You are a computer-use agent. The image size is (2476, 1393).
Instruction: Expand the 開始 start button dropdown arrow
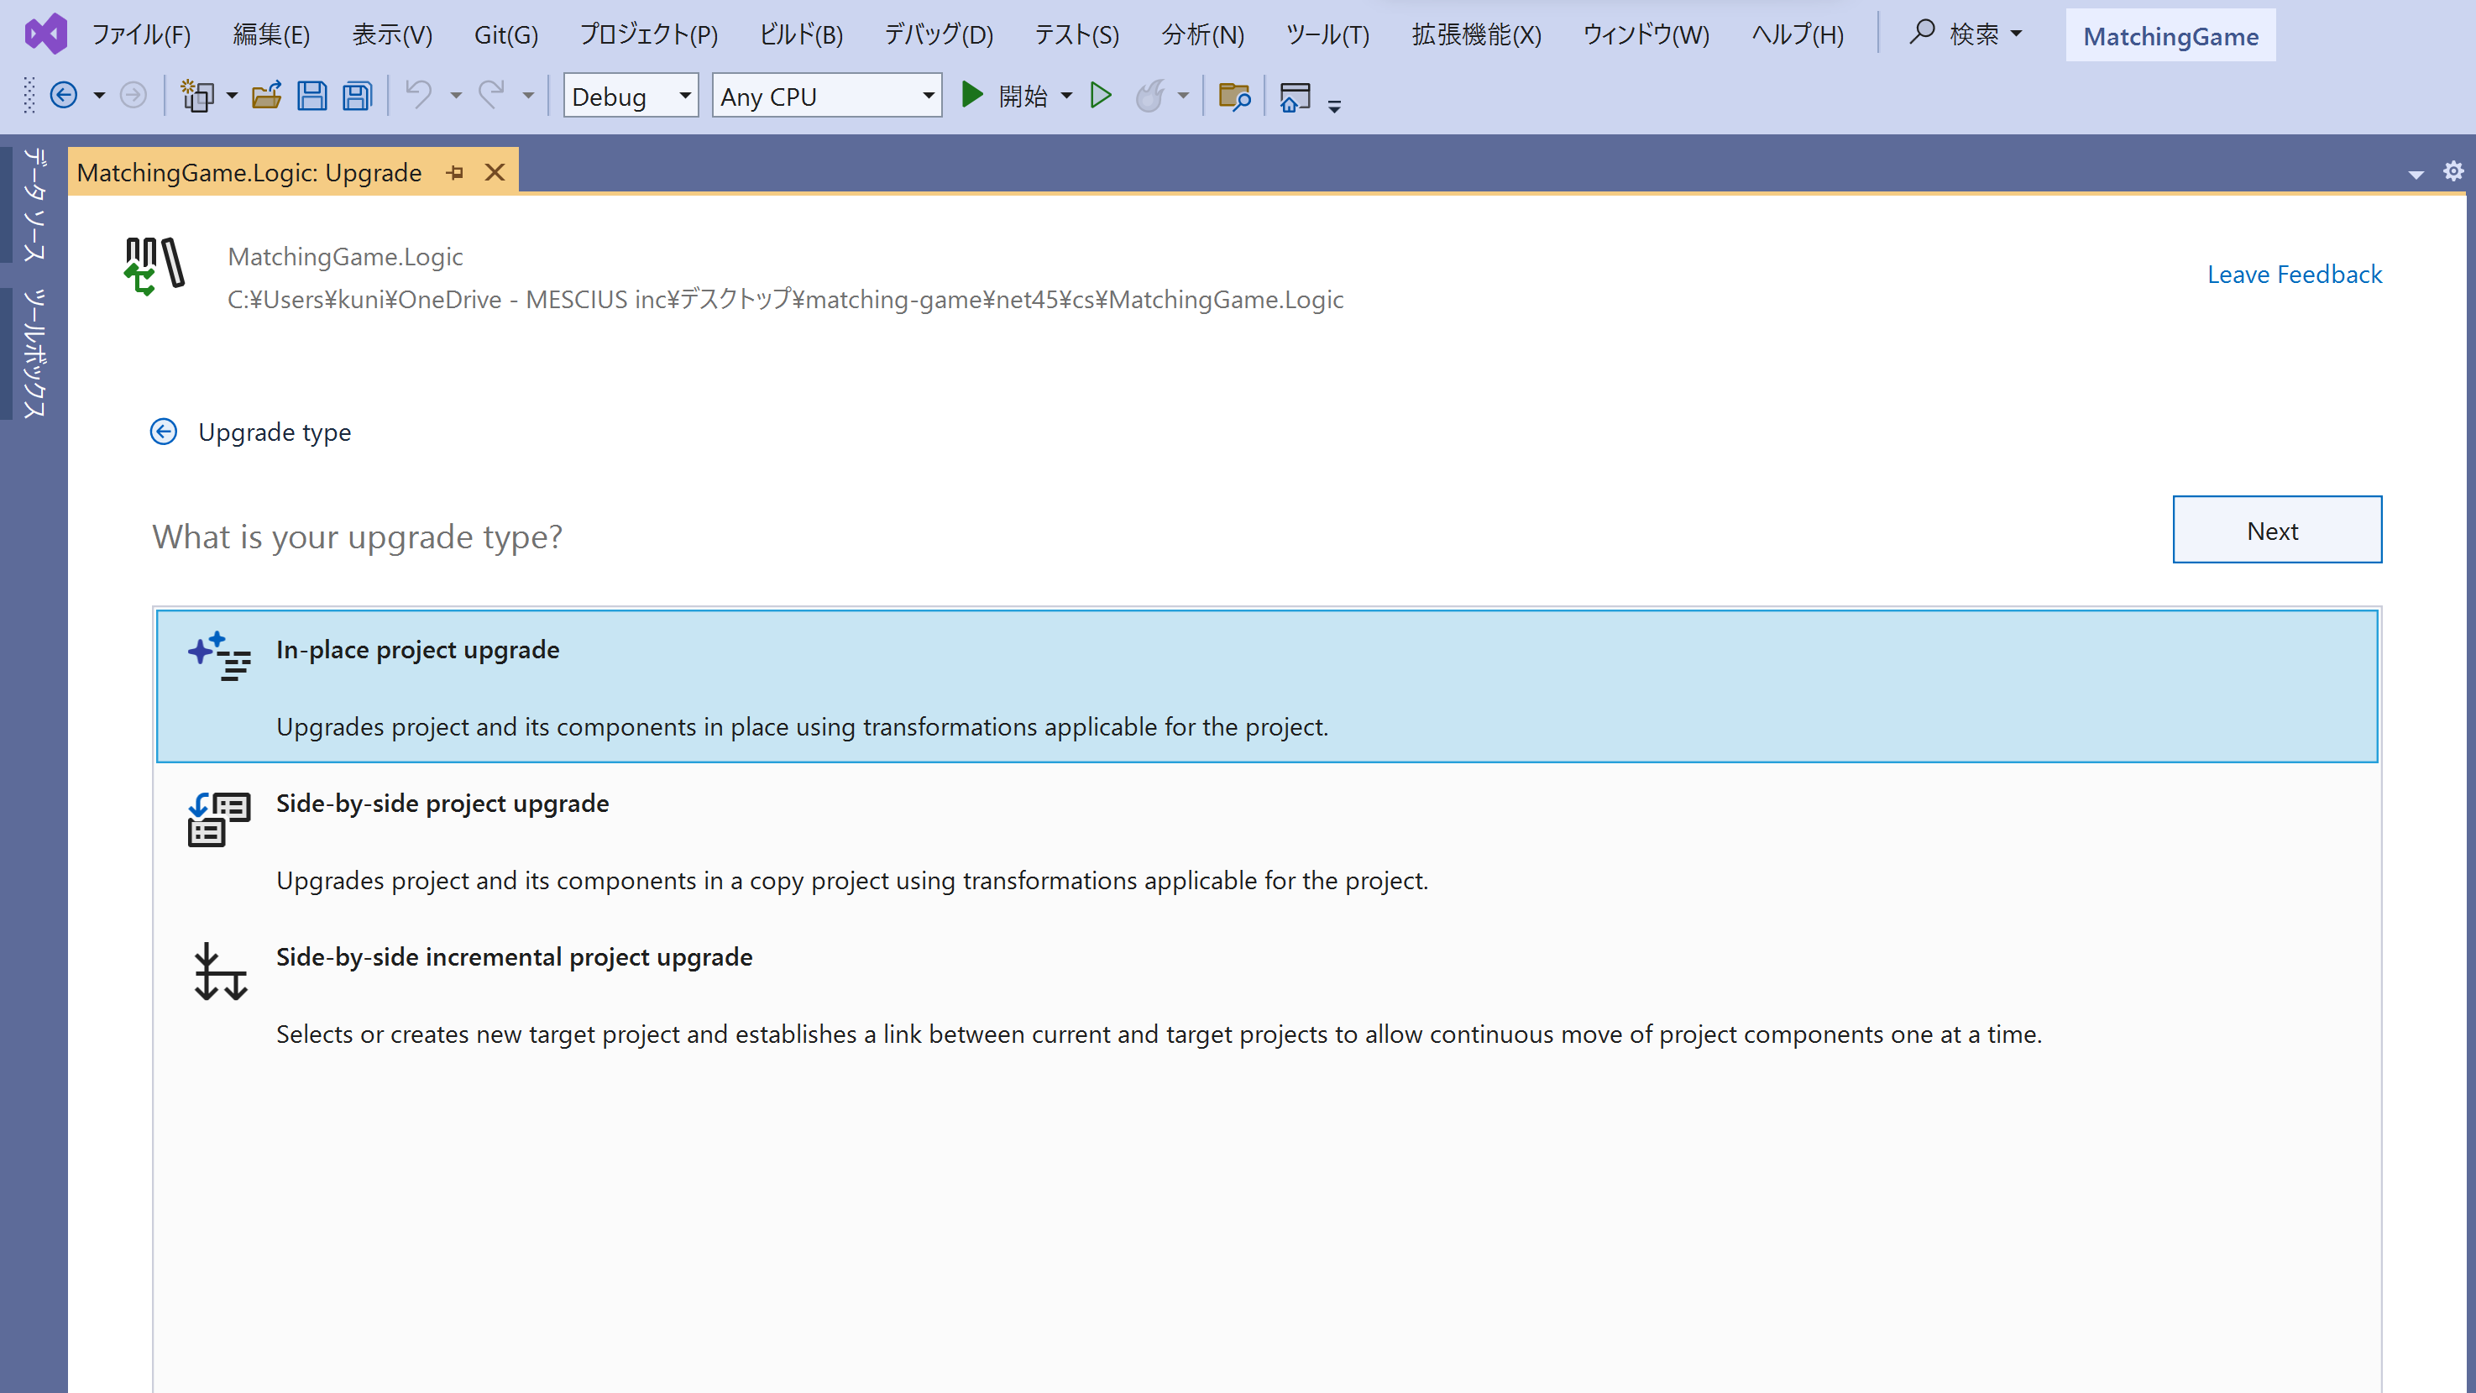point(1066,95)
